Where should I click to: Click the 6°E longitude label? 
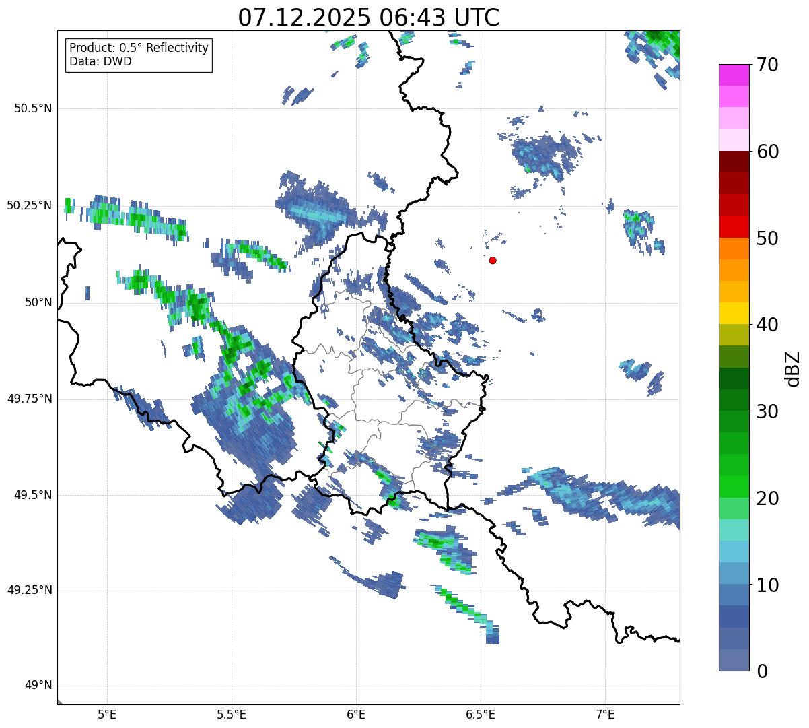356,714
